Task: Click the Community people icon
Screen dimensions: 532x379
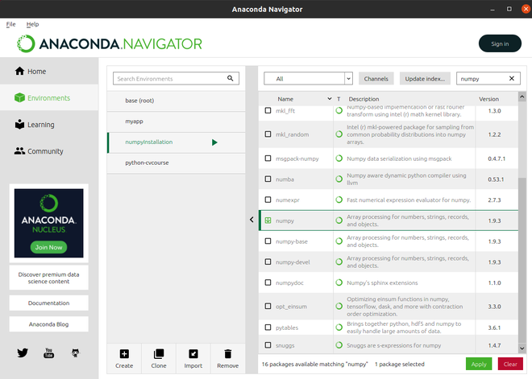Action: (x=19, y=151)
